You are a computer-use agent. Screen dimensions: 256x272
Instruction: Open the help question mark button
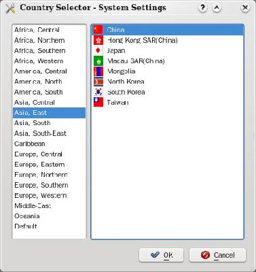(202, 8)
